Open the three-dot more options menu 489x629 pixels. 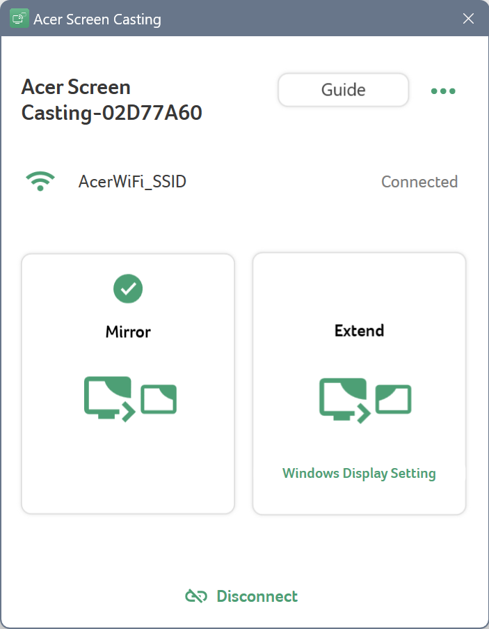click(x=443, y=91)
